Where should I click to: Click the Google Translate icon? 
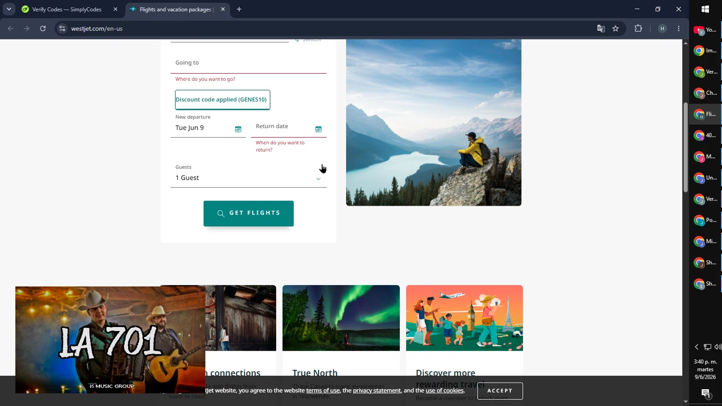[x=601, y=28]
